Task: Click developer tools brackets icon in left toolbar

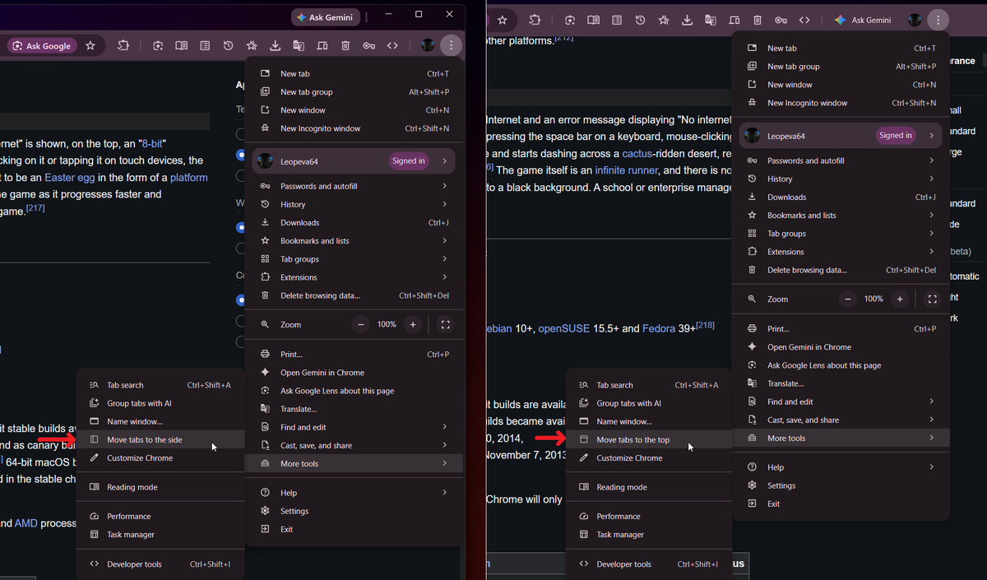Action: [392, 46]
